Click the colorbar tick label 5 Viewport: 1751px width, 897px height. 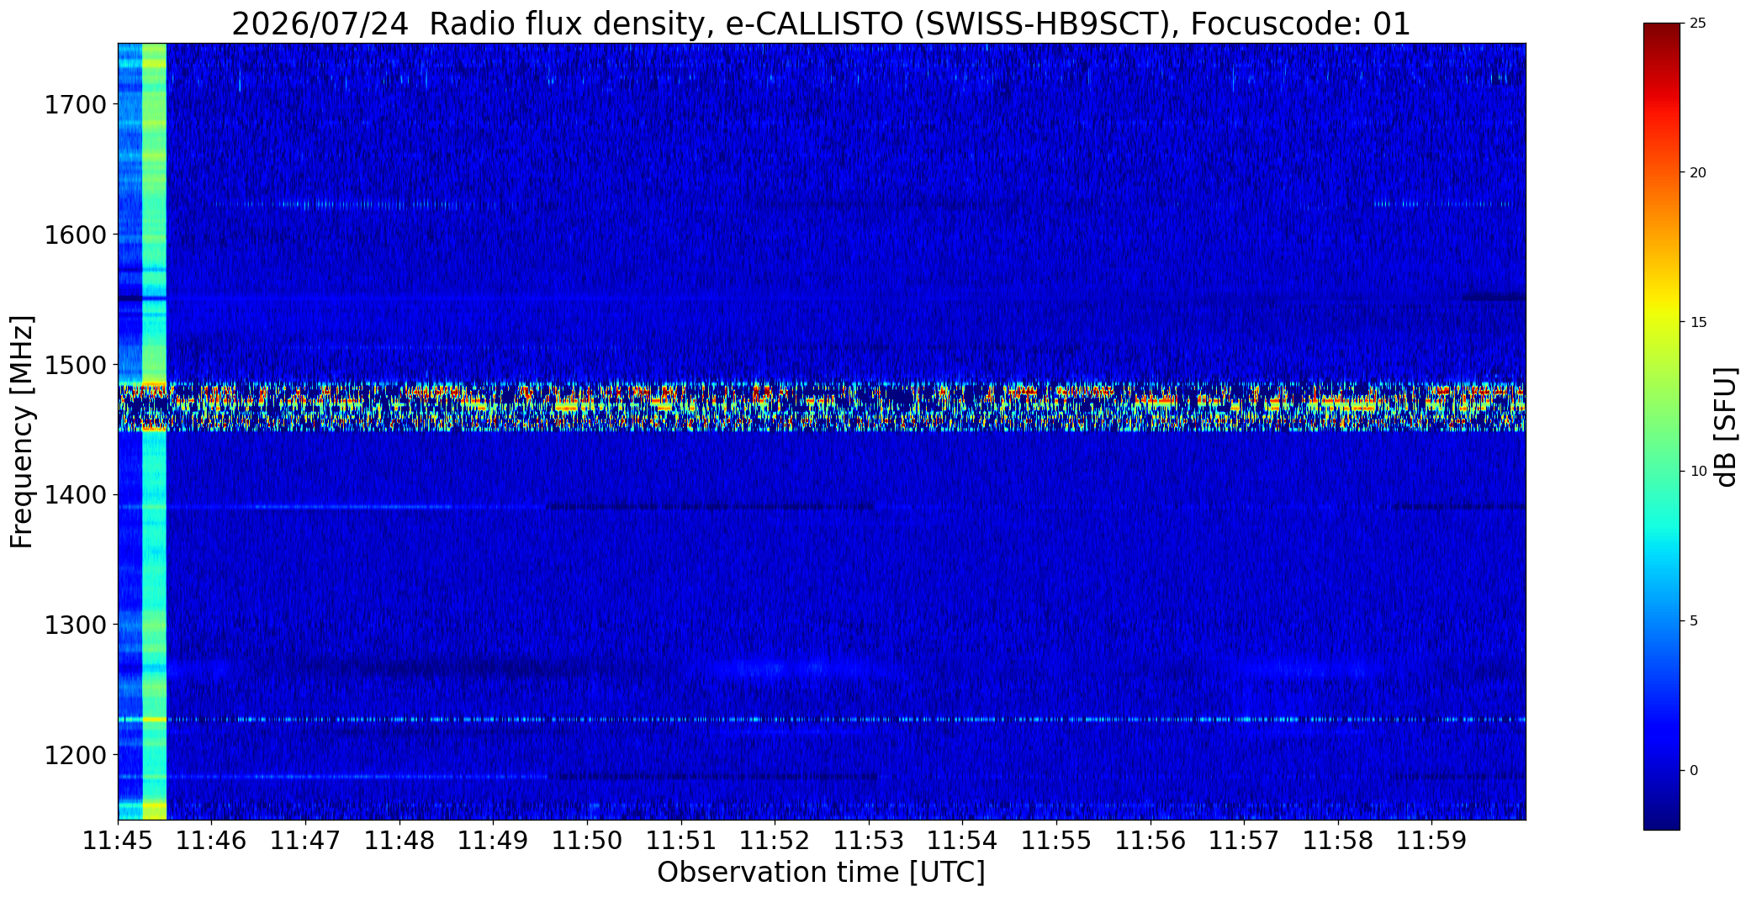coord(1694,620)
